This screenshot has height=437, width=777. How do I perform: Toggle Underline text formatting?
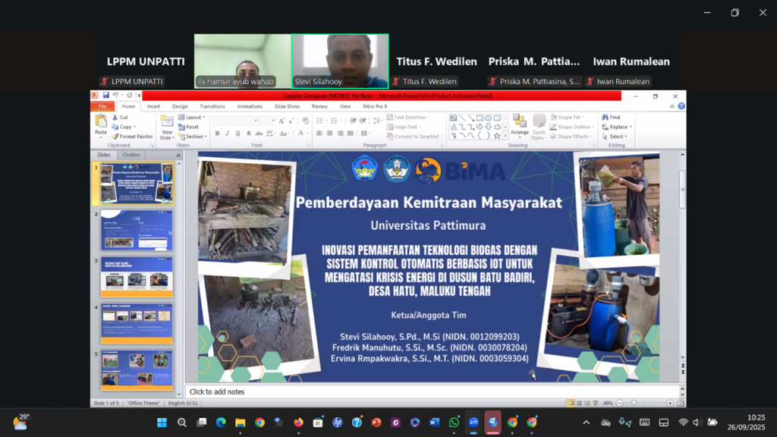238,134
